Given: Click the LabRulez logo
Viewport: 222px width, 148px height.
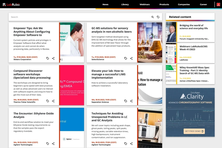Looking at the screenshot, I should (11, 5).
